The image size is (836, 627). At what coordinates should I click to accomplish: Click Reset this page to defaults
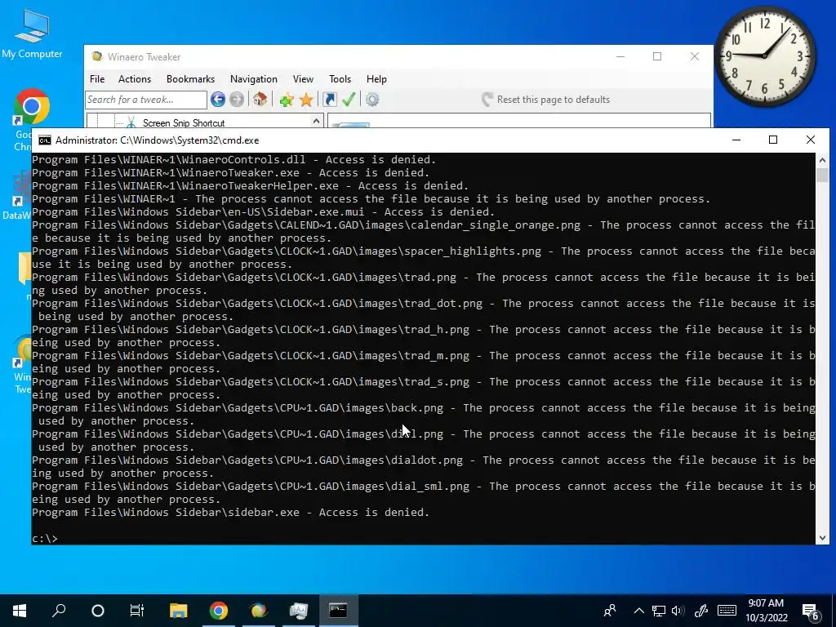click(x=546, y=99)
